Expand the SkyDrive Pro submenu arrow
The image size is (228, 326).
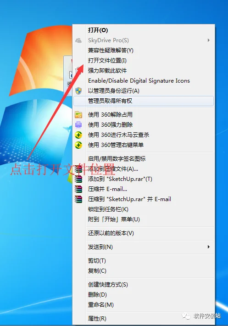pos(208,40)
